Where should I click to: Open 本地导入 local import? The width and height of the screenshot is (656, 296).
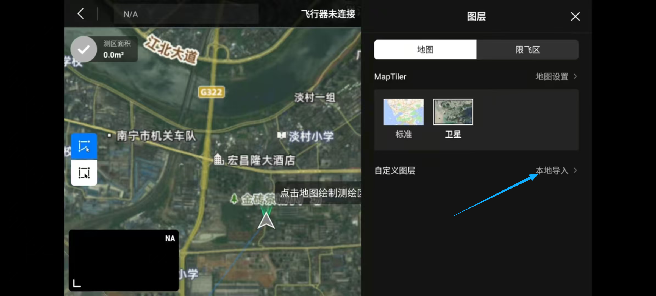coord(552,170)
